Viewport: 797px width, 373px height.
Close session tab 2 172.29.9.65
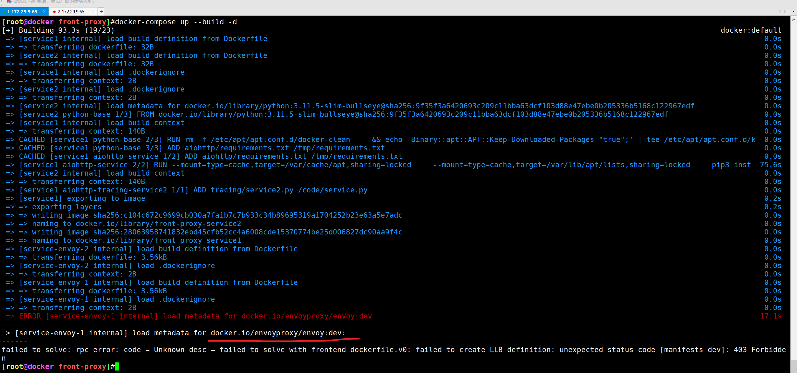[x=93, y=12]
